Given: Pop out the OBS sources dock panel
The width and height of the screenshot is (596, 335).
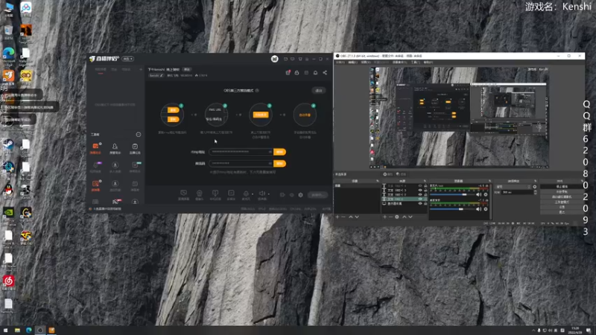Looking at the screenshot, I should click(425, 181).
